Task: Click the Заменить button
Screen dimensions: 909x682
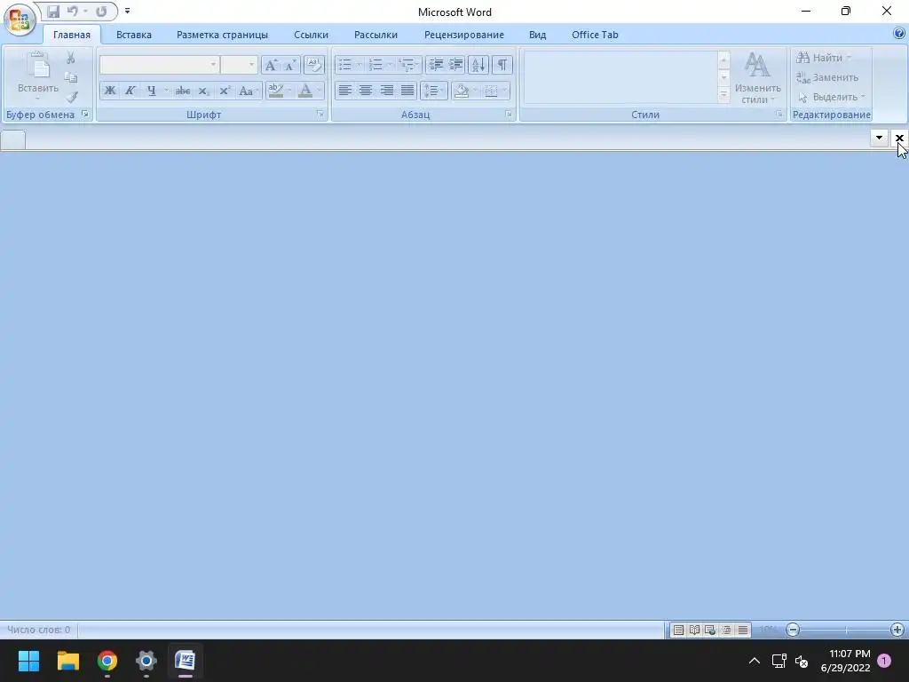Action: click(x=827, y=77)
